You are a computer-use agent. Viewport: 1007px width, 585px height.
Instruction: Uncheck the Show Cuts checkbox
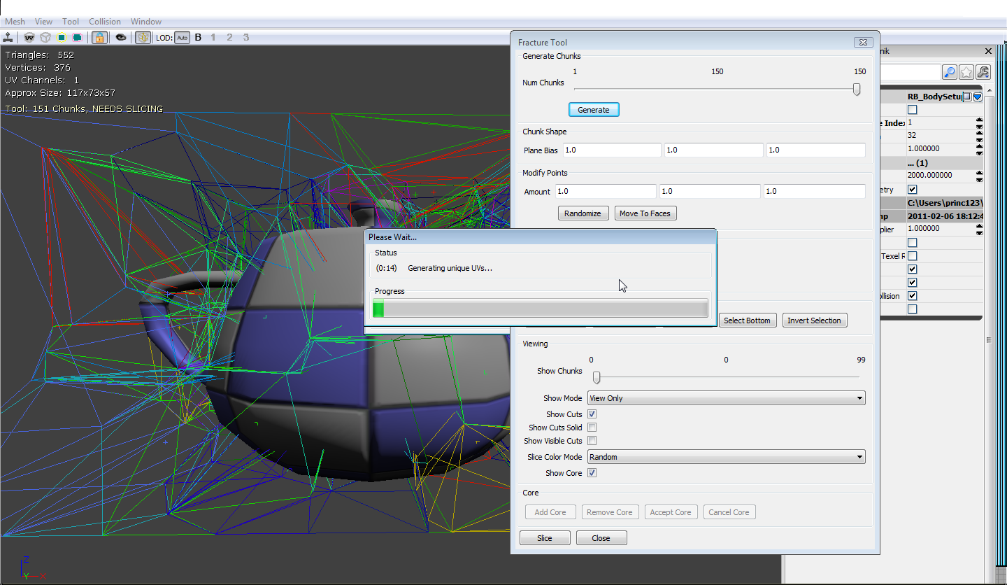point(592,414)
